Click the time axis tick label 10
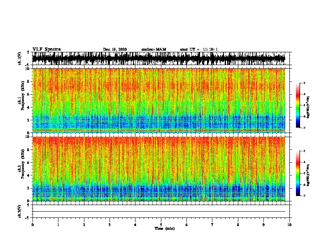 pos(289,225)
